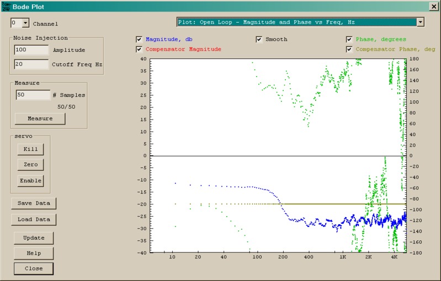The width and height of the screenshot is (441, 281).
Task: Toggle the Phase, degrees checkbox
Action: click(x=349, y=40)
